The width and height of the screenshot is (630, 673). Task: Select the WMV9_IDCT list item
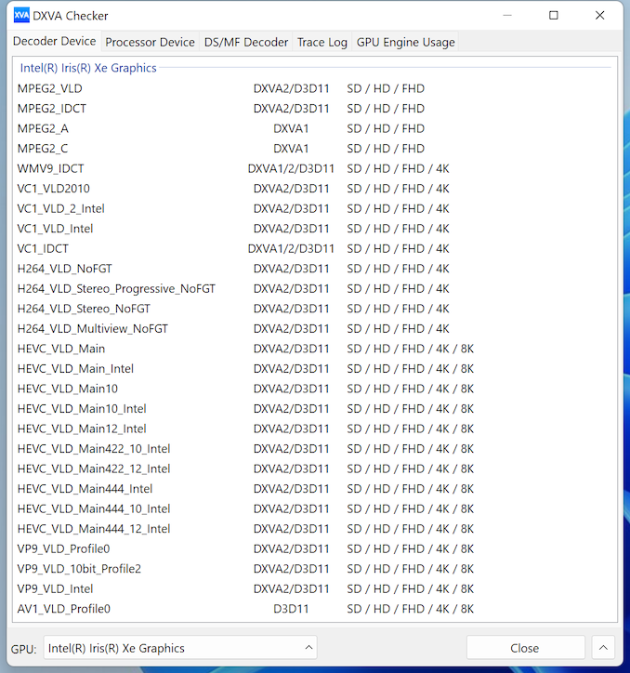(x=51, y=168)
